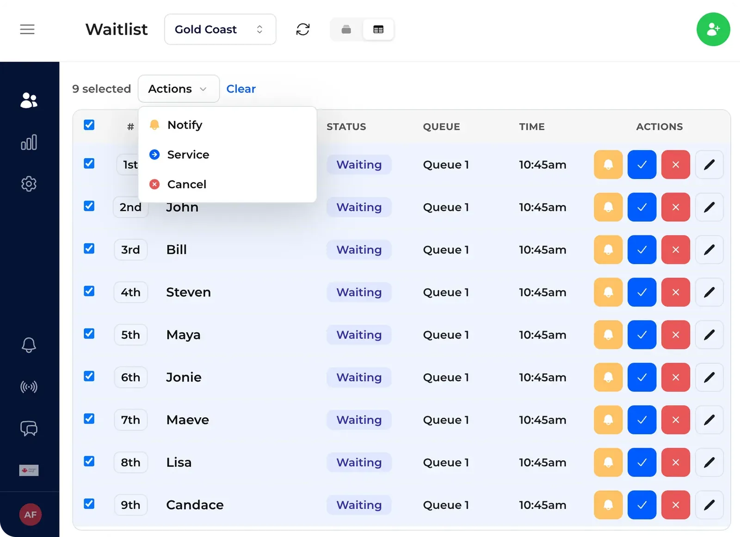Refresh the waitlist with the sync icon
The image size is (740, 537).
click(303, 30)
